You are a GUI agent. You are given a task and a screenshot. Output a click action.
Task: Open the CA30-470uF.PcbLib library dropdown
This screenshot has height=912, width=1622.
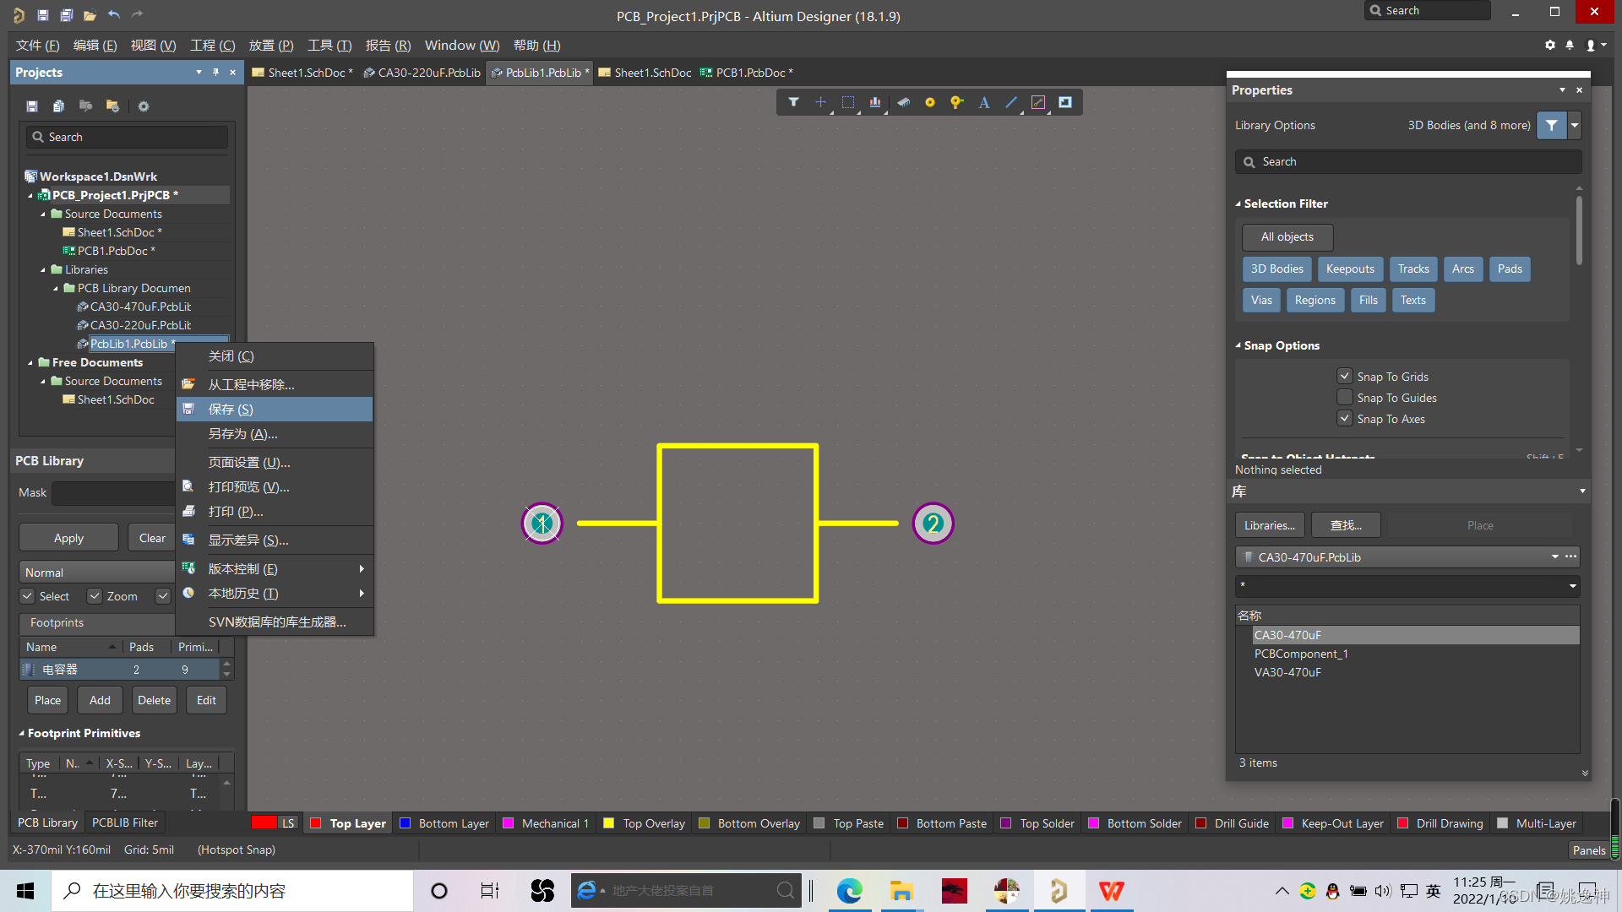coord(1554,557)
